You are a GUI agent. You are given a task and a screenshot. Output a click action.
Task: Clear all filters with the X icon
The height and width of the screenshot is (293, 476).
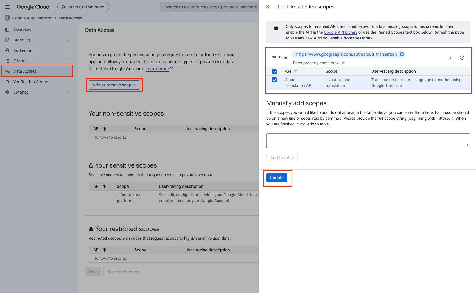pyautogui.click(x=450, y=58)
